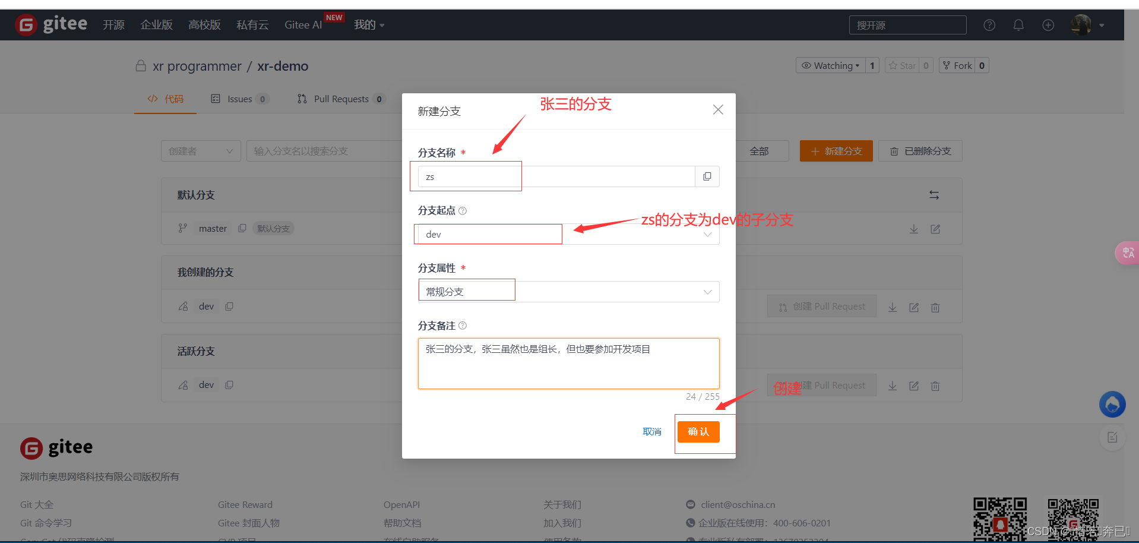The height and width of the screenshot is (543, 1139).
Task: Click the blue floating assistant icon
Action: (x=1112, y=405)
